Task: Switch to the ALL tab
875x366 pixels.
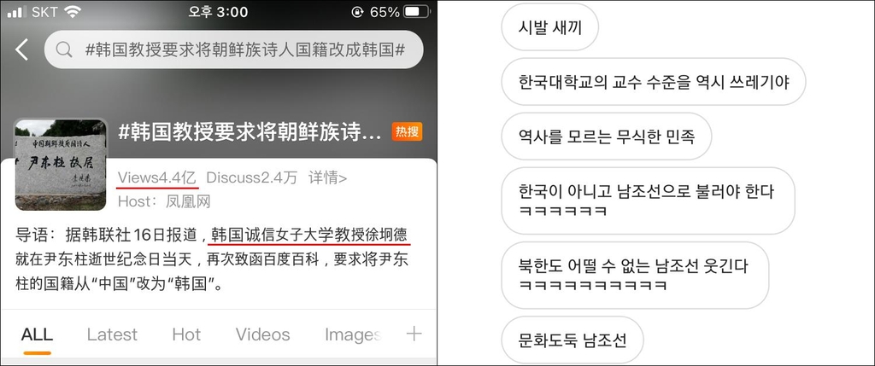Action: point(37,334)
